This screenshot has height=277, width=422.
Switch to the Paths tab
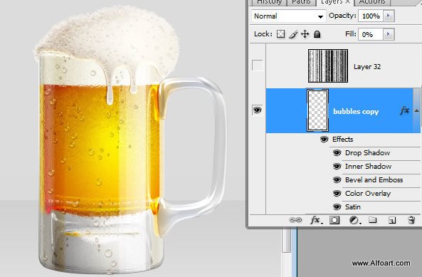pos(301,2)
